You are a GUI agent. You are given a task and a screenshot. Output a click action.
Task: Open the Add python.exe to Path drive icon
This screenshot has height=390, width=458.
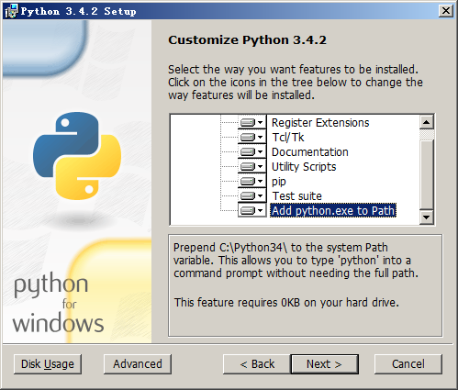coord(251,210)
